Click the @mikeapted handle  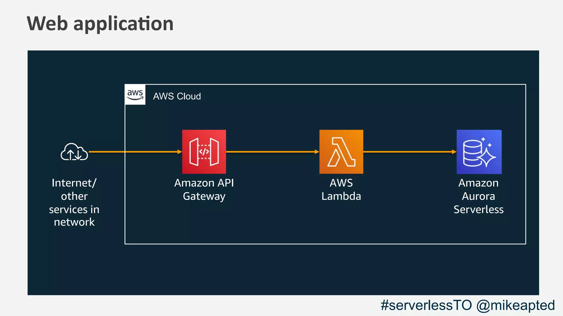click(515, 305)
